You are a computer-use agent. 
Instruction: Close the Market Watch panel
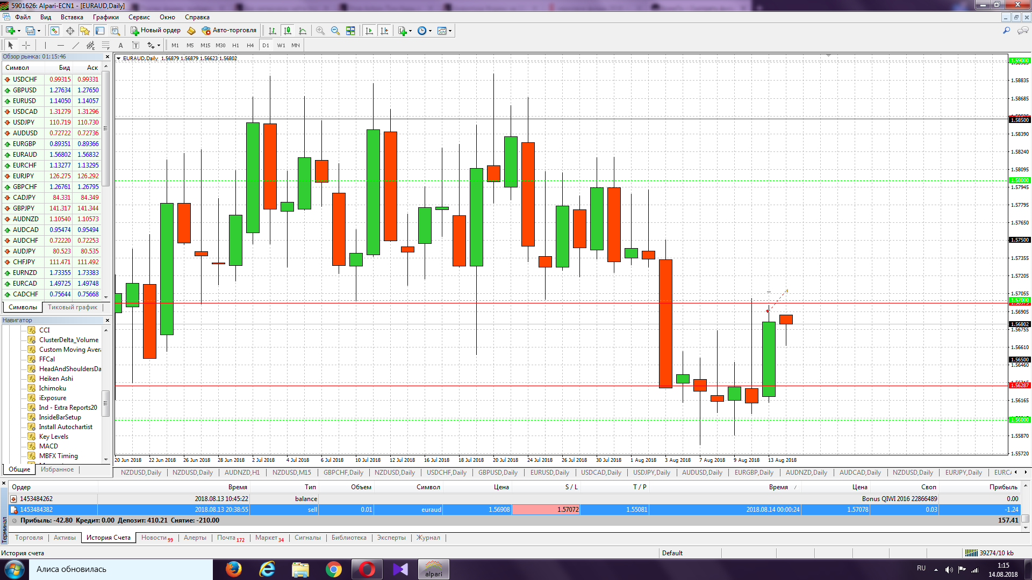[x=107, y=56]
